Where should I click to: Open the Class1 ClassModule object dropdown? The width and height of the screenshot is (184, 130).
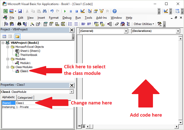[71, 92]
